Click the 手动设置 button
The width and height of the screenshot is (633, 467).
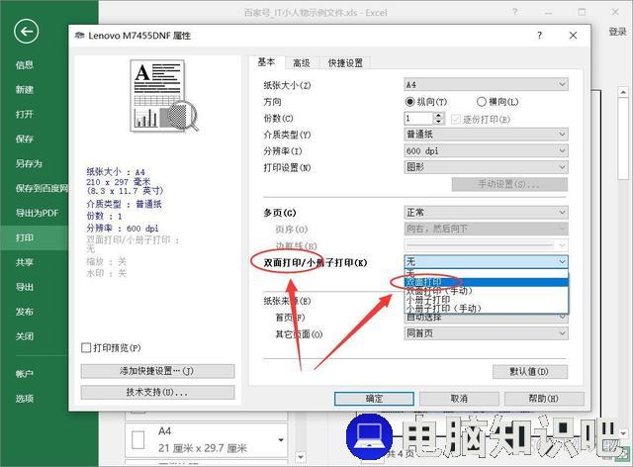[509, 184]
